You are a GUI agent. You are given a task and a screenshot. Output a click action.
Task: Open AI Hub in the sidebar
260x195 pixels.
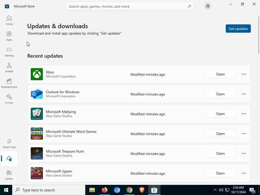[9, 99]
